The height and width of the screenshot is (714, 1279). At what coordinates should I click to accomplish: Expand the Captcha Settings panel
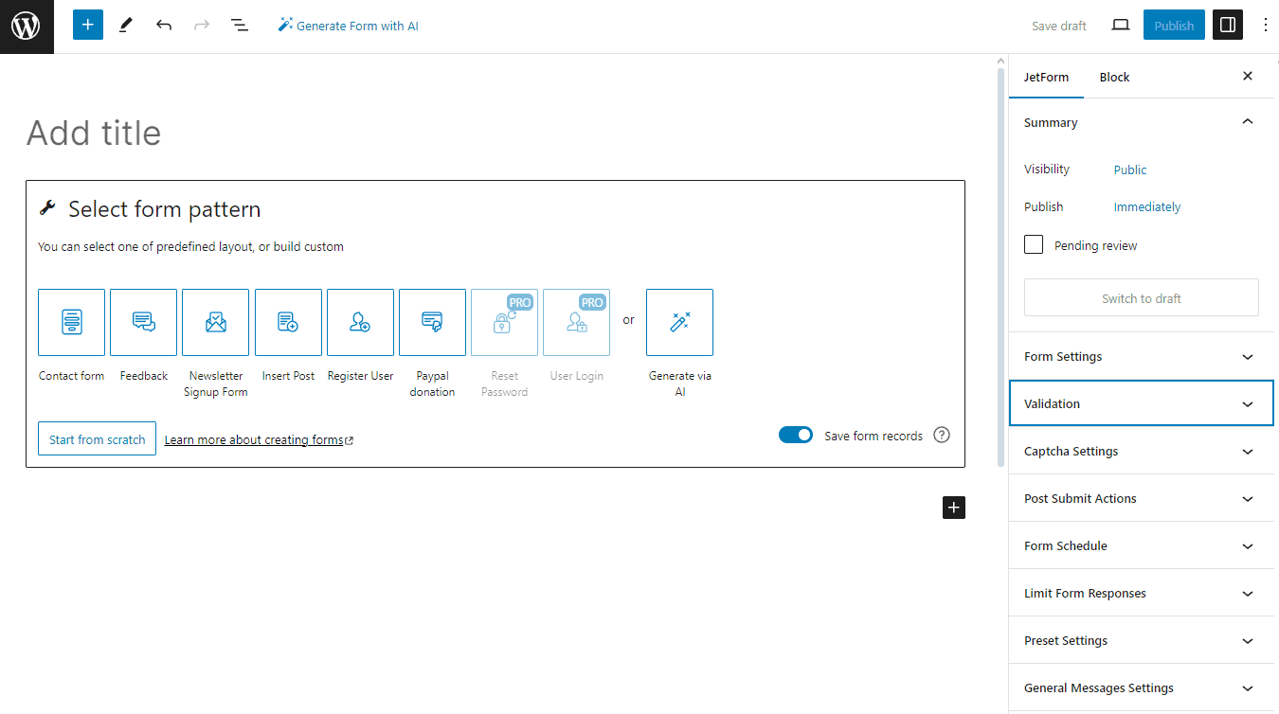1141,452
